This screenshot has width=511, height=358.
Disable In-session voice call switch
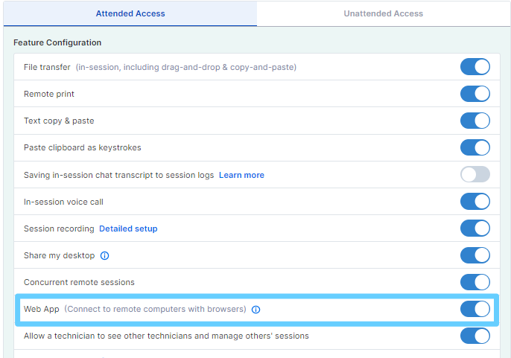pos(475,201)
